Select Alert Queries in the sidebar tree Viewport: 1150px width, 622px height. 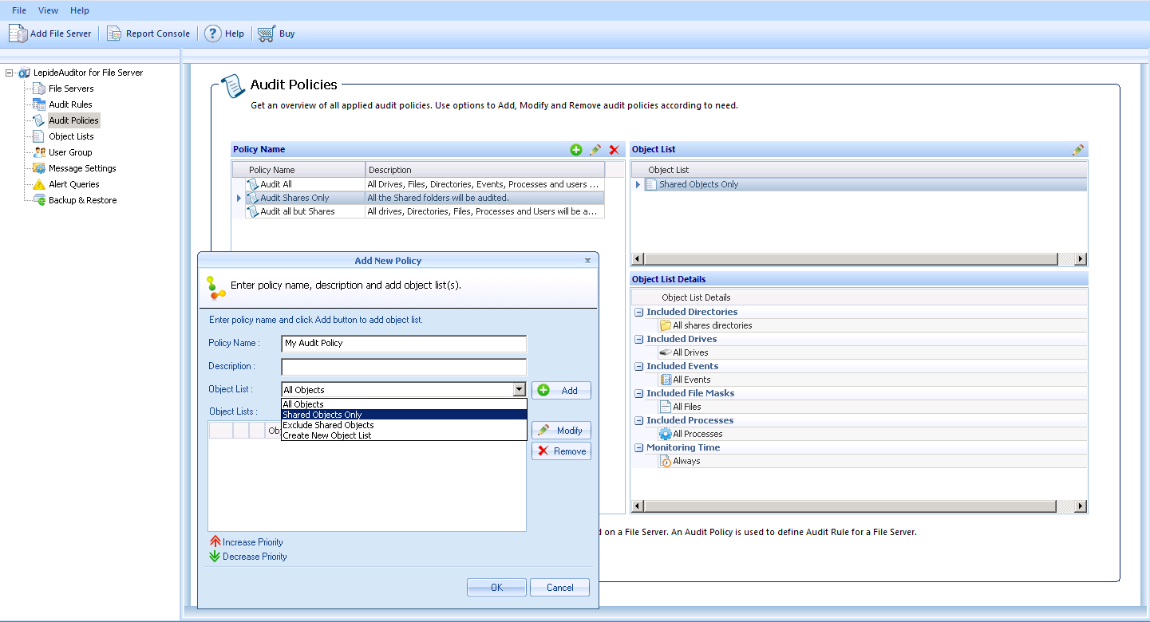click(x=73, y=184)
